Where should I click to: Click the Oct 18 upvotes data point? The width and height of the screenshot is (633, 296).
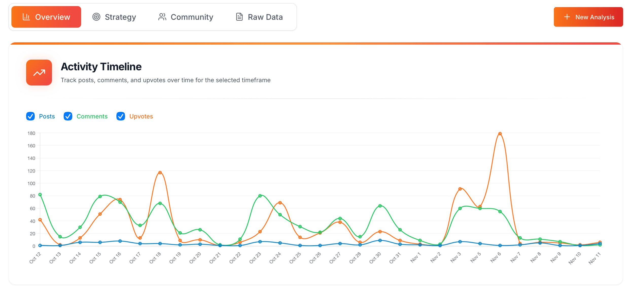pyautogui.click(x=160, y=173)
